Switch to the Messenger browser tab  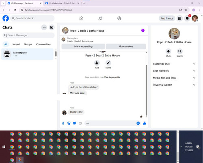point(24,3)
